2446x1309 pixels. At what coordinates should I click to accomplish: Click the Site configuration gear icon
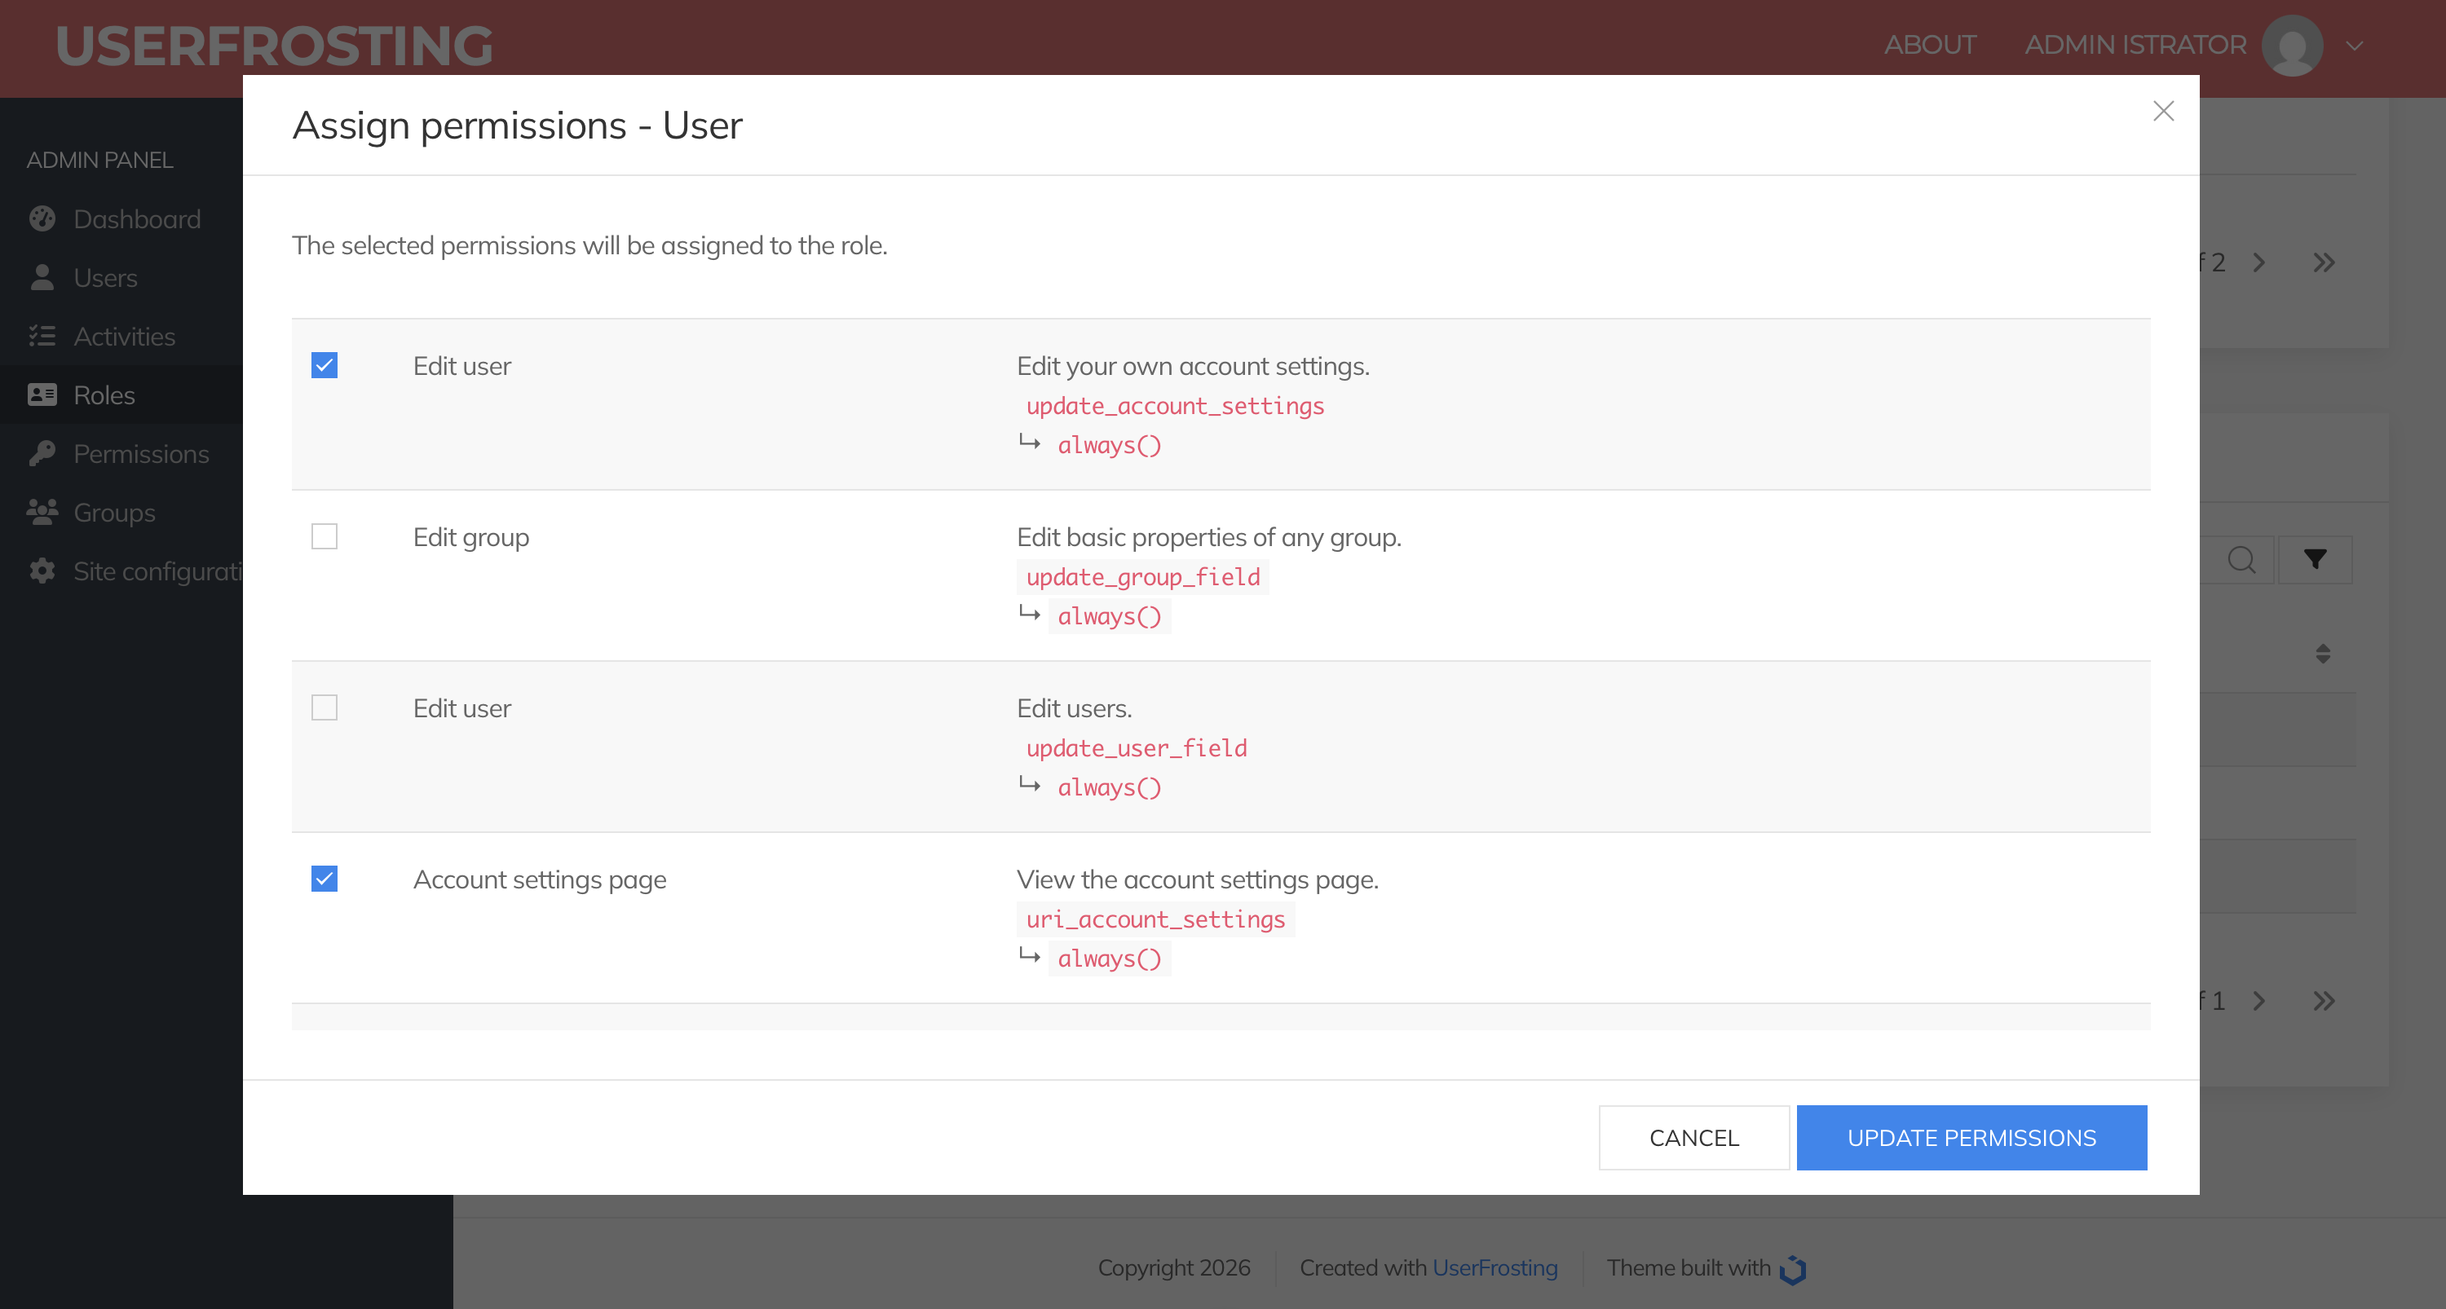click(x=42, y=571)
